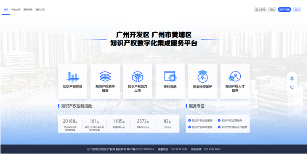Open the 知识产权保护服务 link

[x=200, y=127]
